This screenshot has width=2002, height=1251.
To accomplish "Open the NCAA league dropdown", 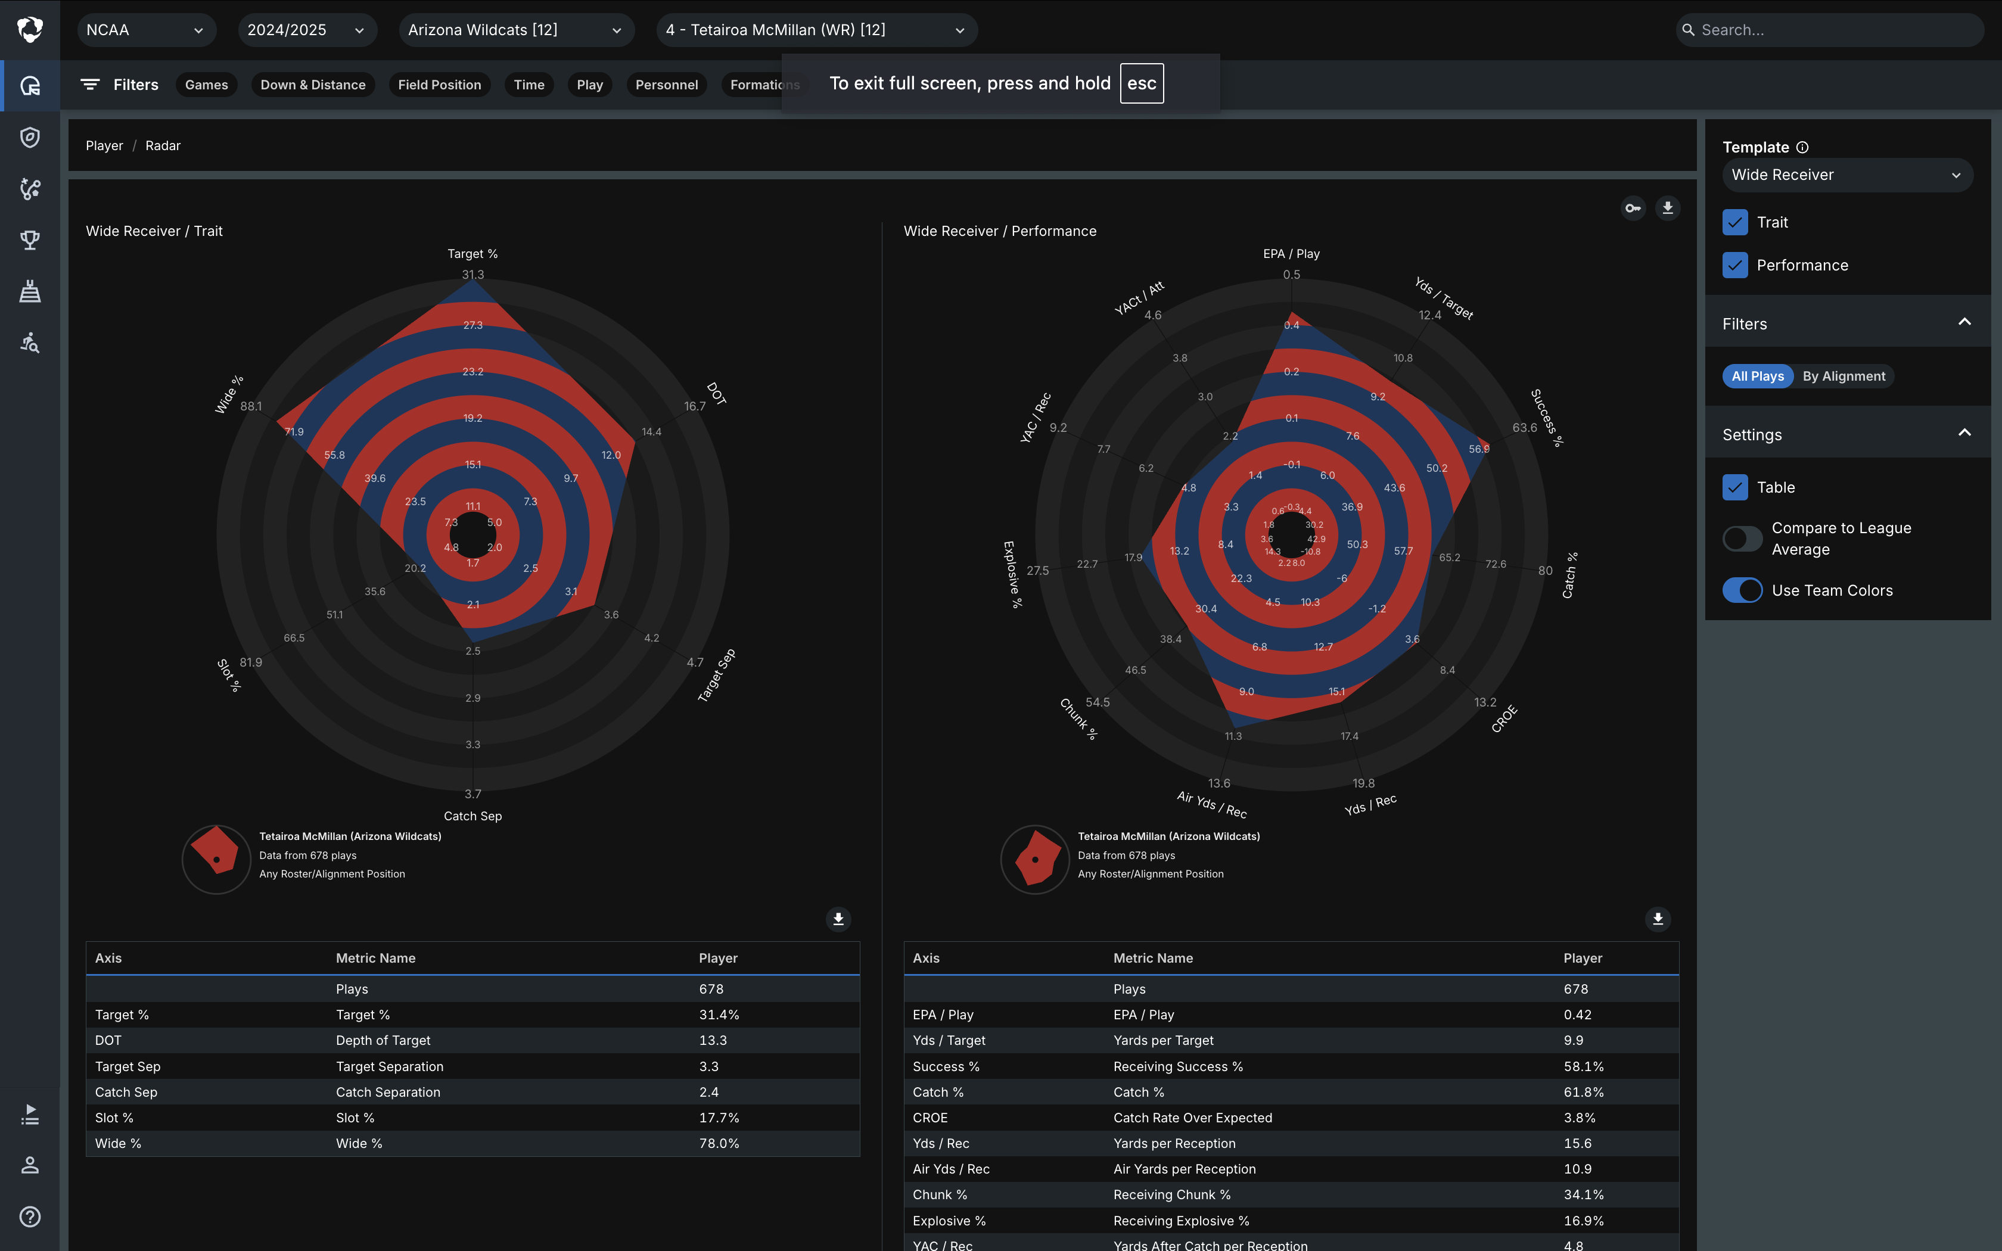I will click(x=145, y=30).
